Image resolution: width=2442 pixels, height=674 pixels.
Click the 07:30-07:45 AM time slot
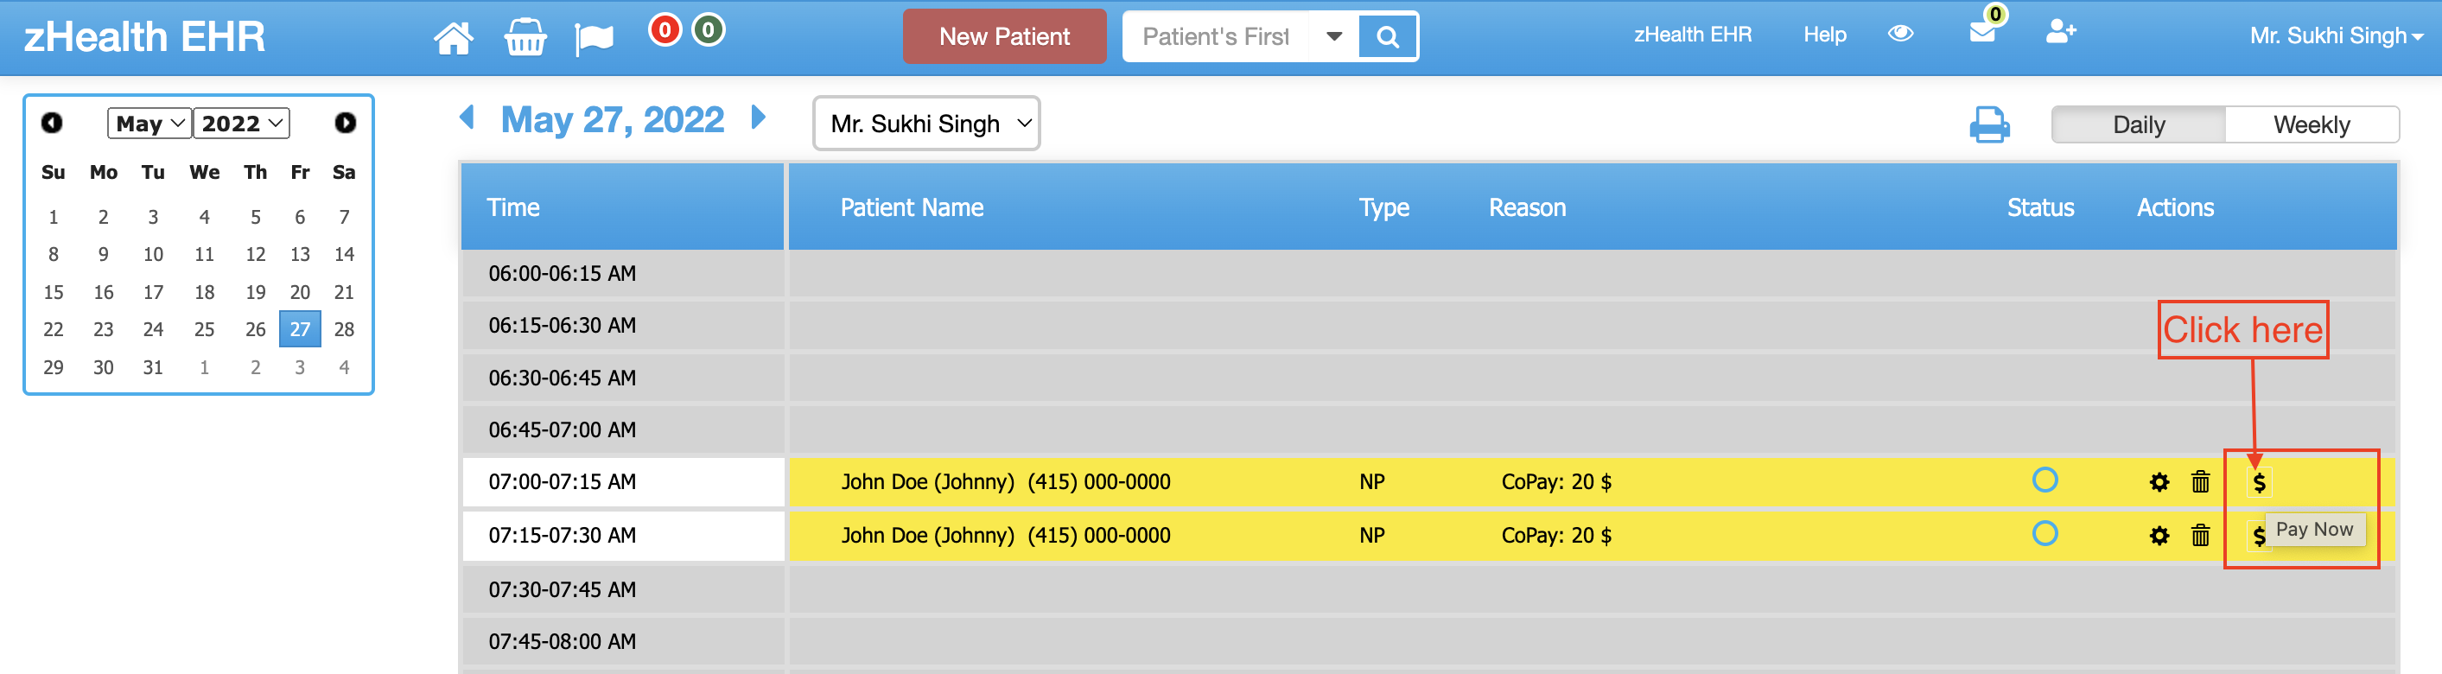coord(623,589)
